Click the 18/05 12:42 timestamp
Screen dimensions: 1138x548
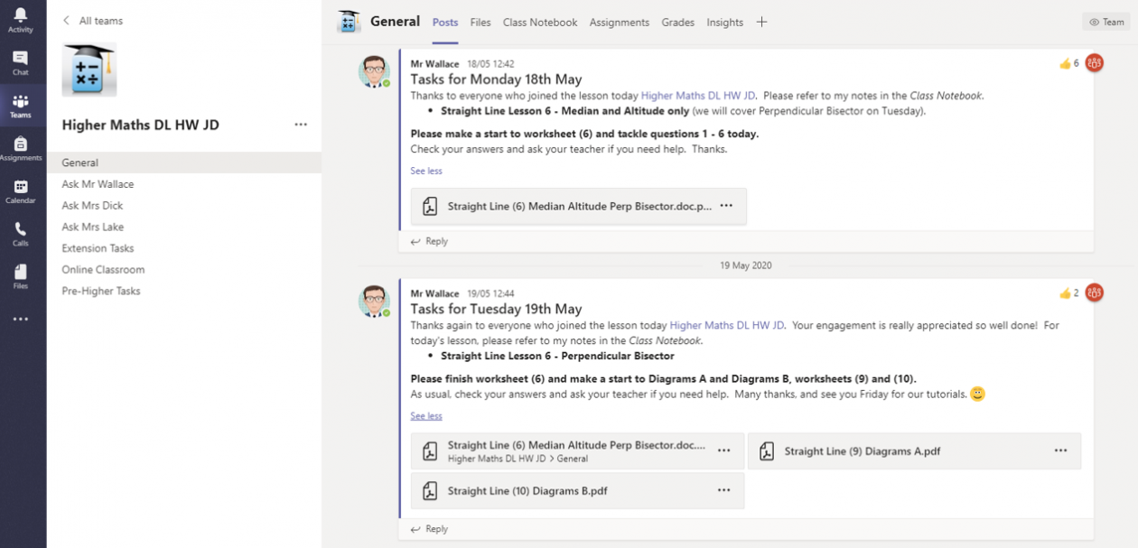tap(490, 64)
